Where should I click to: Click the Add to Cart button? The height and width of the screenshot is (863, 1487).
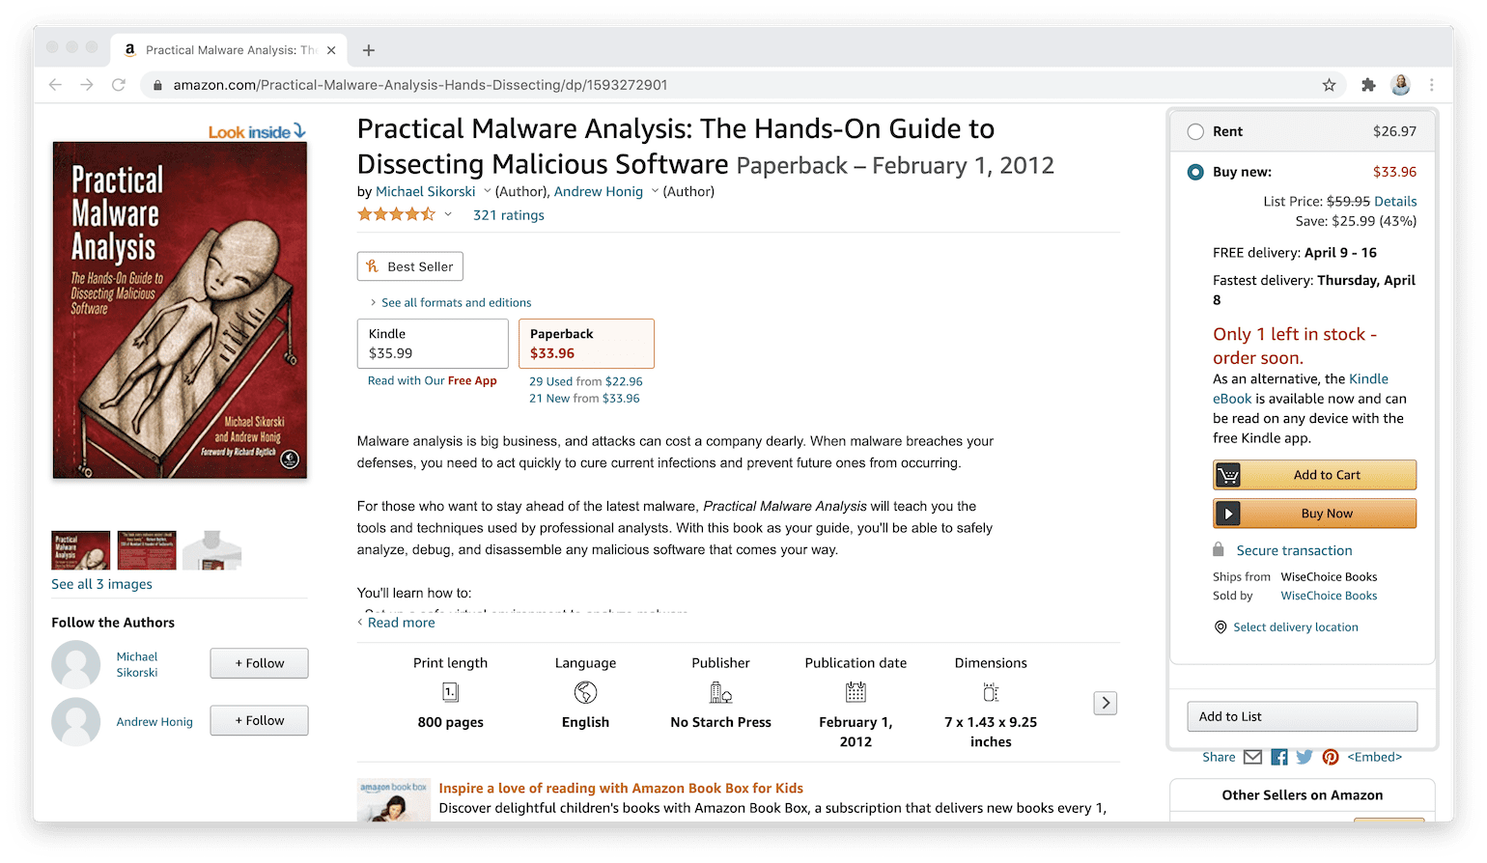tap(1314, 475)
